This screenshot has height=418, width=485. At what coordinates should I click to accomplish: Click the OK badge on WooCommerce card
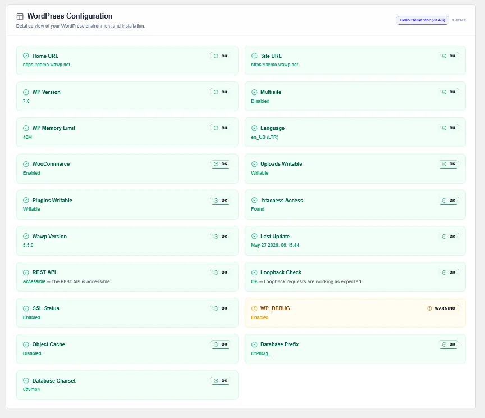pyautogui.click(x=220, y=164)
